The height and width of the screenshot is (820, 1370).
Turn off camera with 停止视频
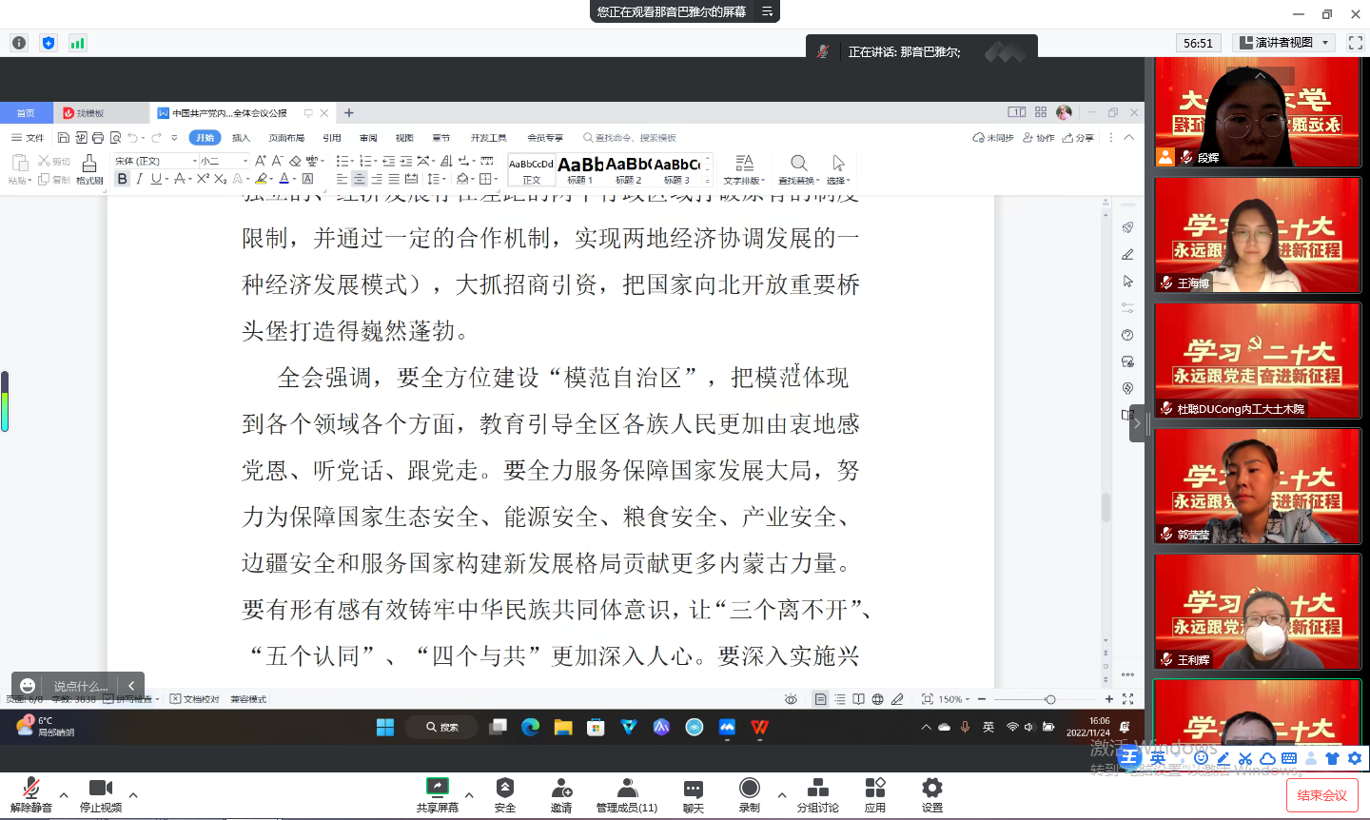[x=101, y=794]
